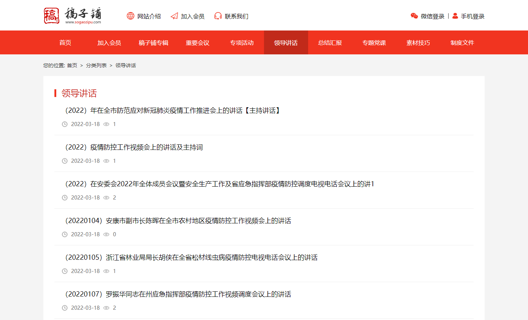Viewport: 528px width, 320px height.
Task: Open the 安康市副市长陈晖 speech article
Action: pos(178,220)
